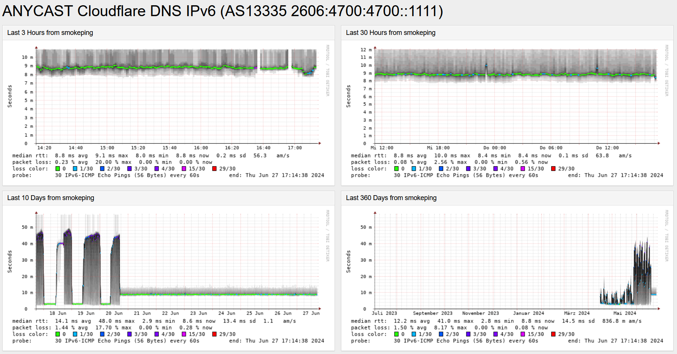Click '41.0 ms max' median rtt value

point(455,321)
